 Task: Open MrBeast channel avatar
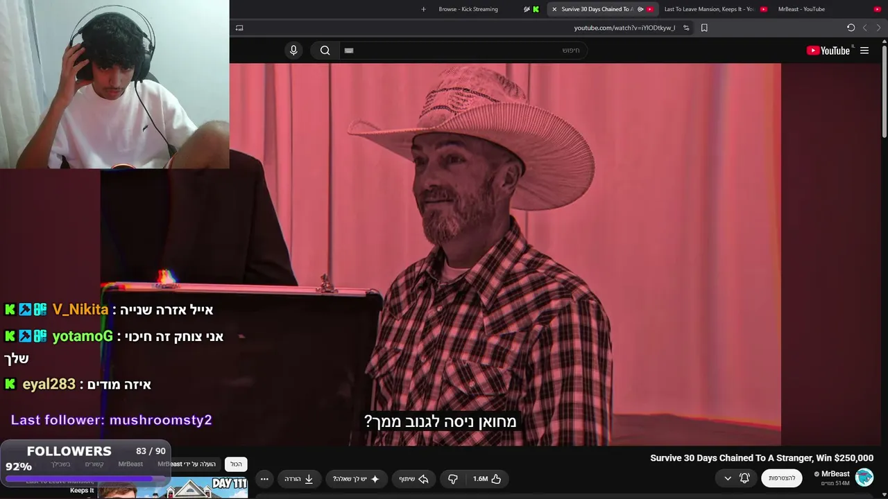click(864, 478)
